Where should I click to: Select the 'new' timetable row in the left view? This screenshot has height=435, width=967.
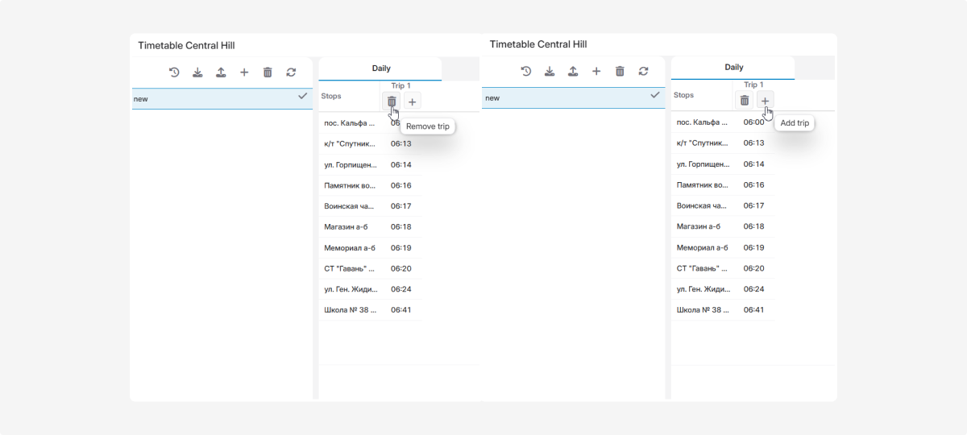pyautogui.click(x=210, y=99)
